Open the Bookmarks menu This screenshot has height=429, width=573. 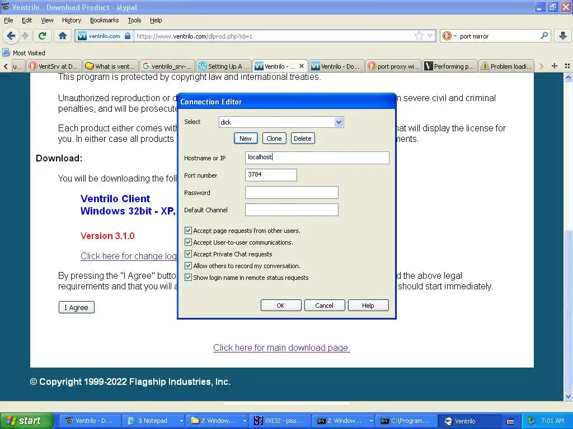tap(104, 20)
